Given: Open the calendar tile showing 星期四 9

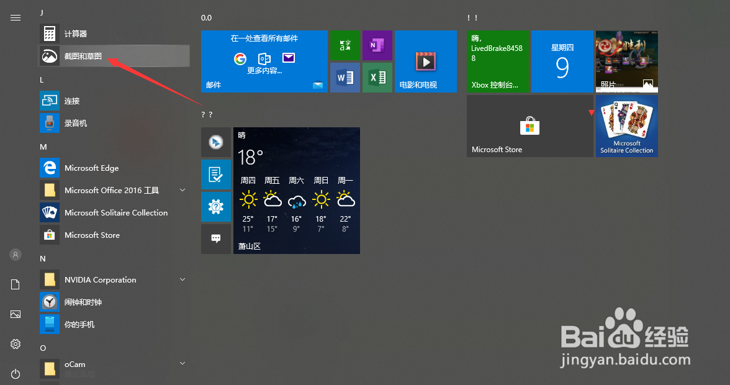Looking at the screenshot, I should (x=562, y=61).
